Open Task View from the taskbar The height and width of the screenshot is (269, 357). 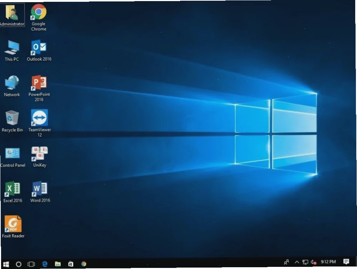click(31, 264)
